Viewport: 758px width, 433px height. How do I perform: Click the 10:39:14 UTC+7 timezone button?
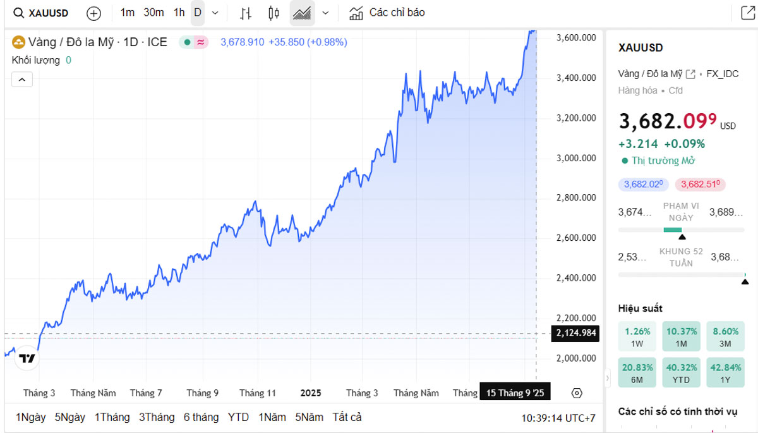[558, 418]
